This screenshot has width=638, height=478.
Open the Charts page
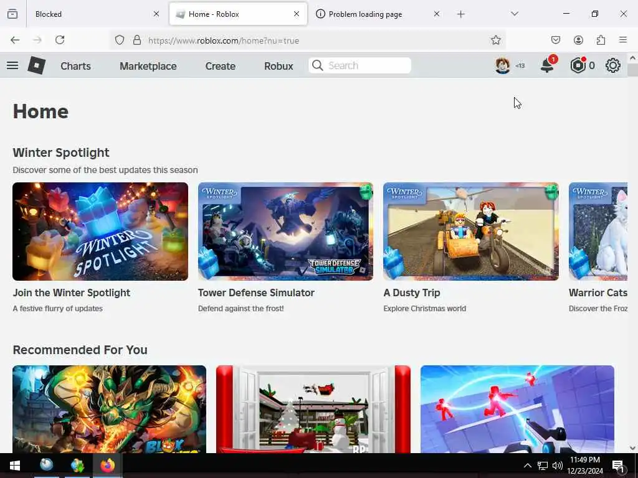pyautogui.click(x=75, y=66)
